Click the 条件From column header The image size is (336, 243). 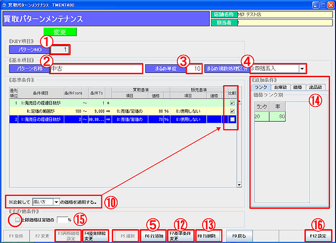[73, 93]
